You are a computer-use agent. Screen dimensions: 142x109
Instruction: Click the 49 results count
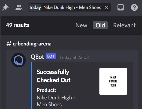tap(18, 25)
